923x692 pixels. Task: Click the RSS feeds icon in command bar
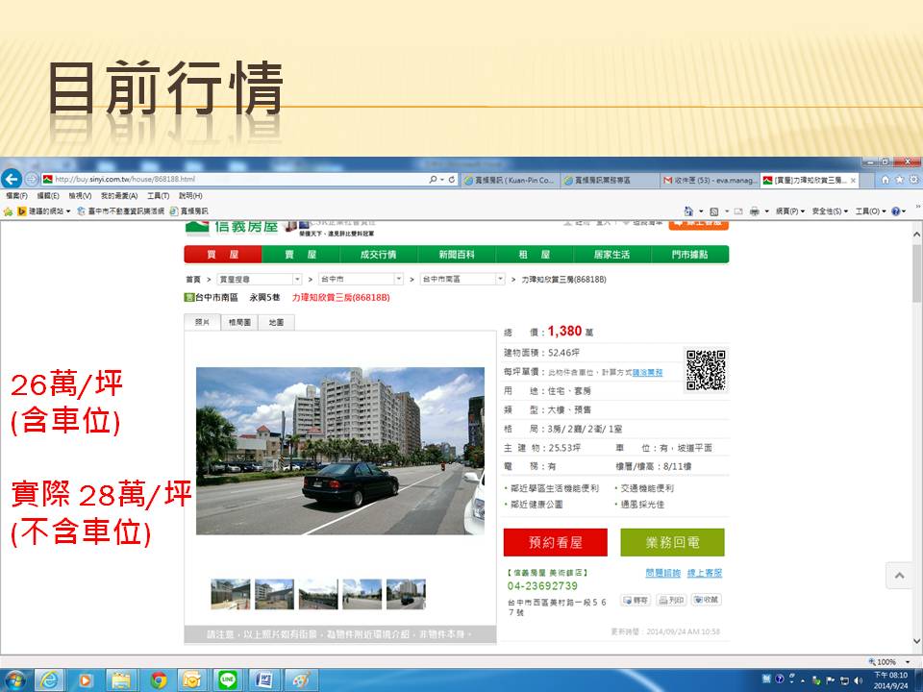coord(714,211)
